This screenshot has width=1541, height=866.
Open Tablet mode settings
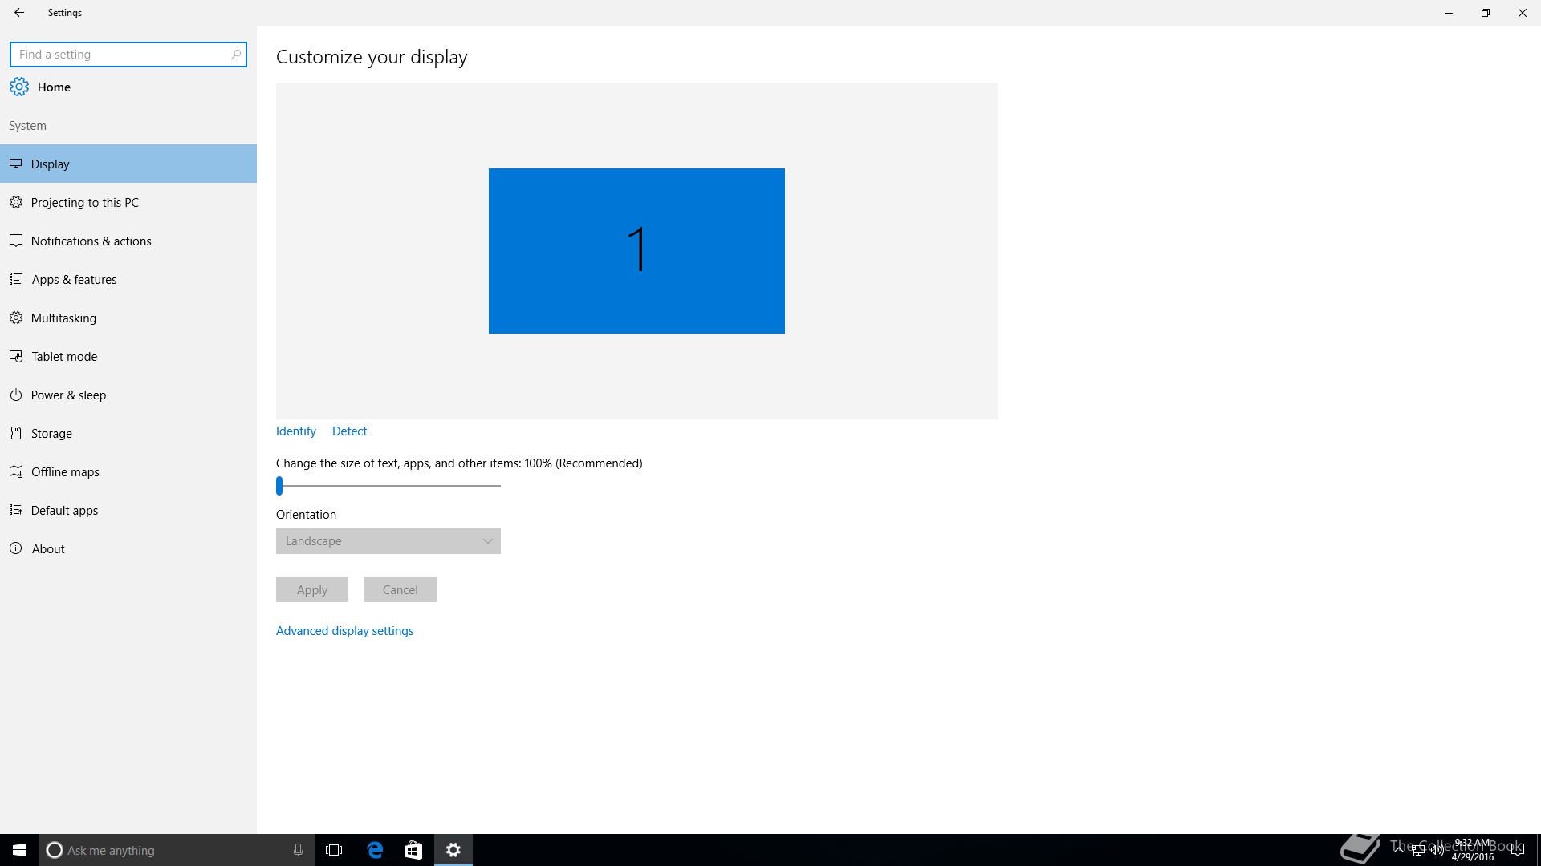(128, 356)
